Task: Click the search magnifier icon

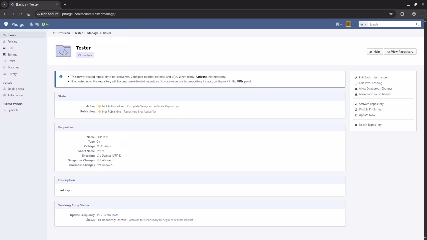Action: [x=417, y=24]
